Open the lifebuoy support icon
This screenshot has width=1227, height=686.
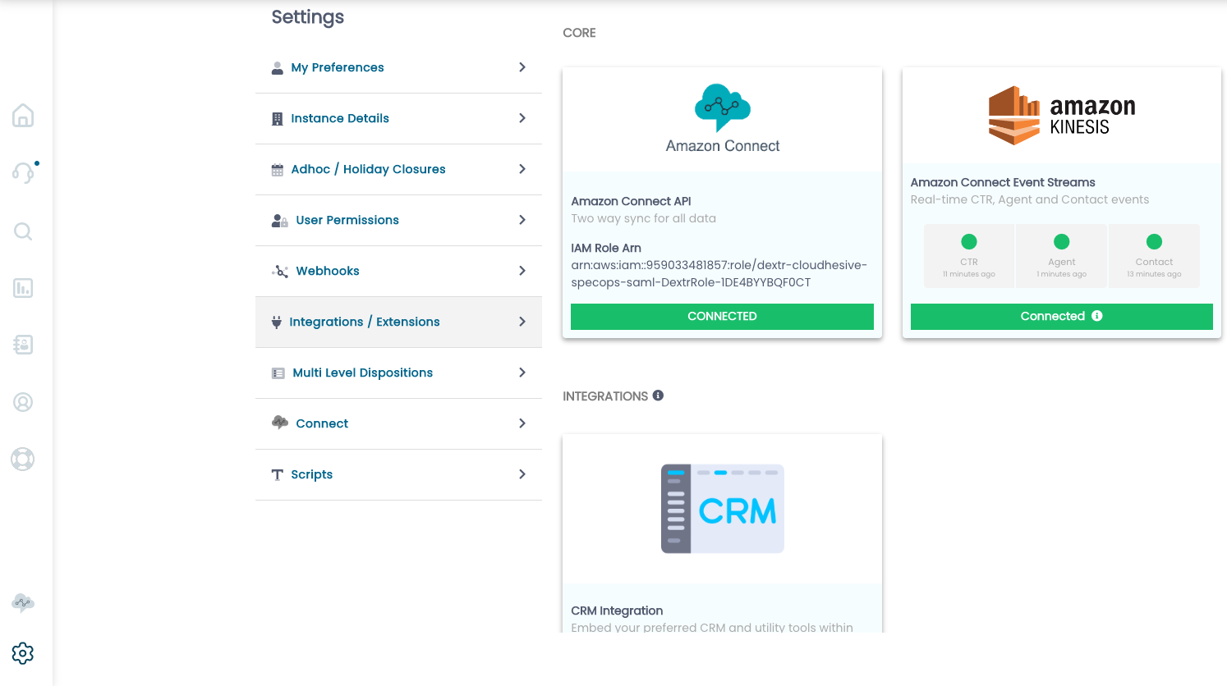[23, 459]
